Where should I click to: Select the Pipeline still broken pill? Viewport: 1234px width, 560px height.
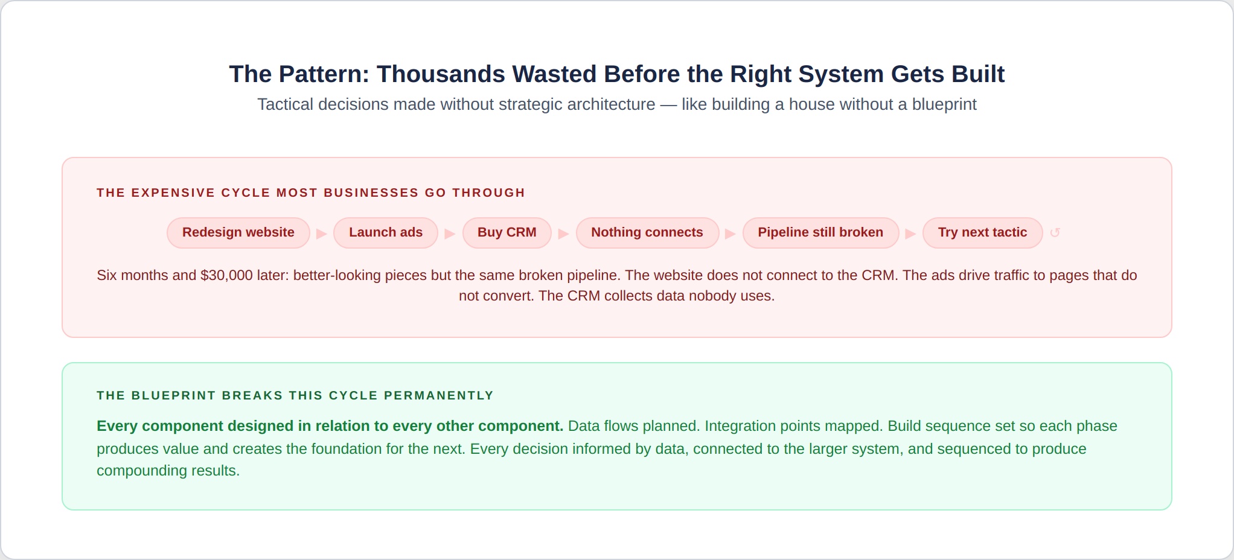(x=820, y=233)
